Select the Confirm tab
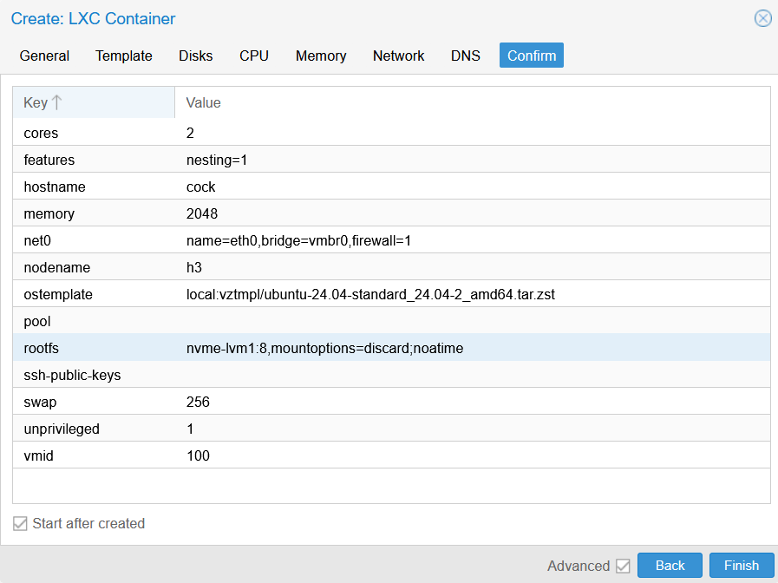 (x=532, y=56)
